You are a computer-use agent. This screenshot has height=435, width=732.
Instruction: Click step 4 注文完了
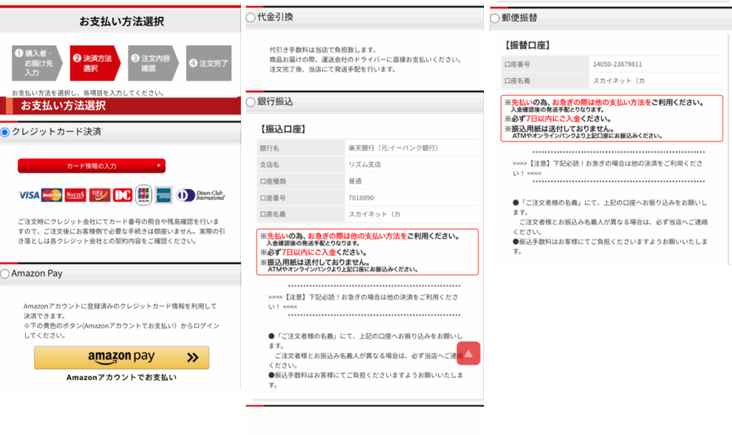pyautogui.click(x=209, y=64)
